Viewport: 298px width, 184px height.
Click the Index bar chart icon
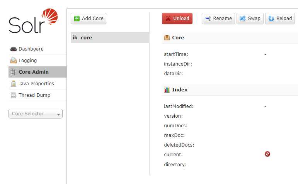pyautogui.click(x=167, y=89)
